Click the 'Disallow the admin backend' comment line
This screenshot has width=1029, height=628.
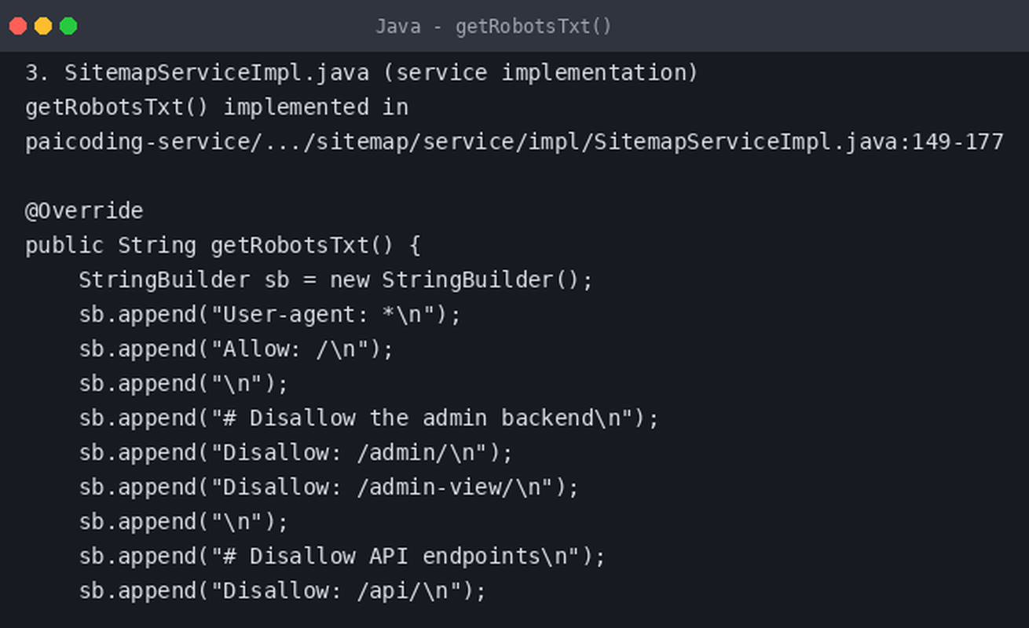point(368,418)
